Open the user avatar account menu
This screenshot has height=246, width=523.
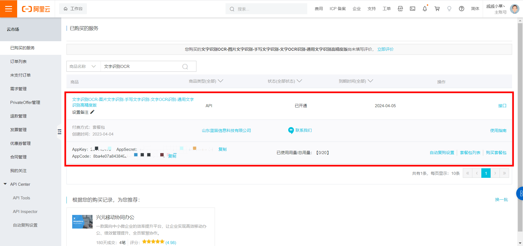pyautogui.click(x=515, y=9)
